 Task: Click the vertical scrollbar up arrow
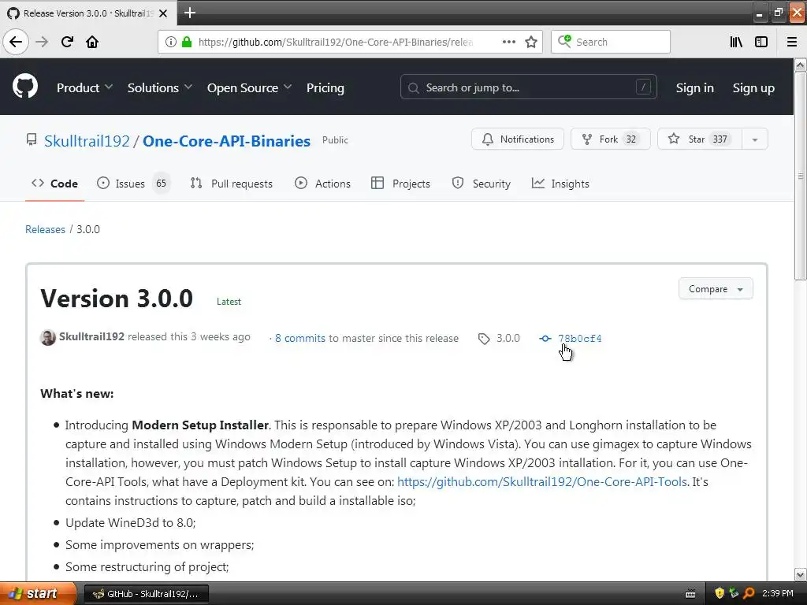pos(801,65)
